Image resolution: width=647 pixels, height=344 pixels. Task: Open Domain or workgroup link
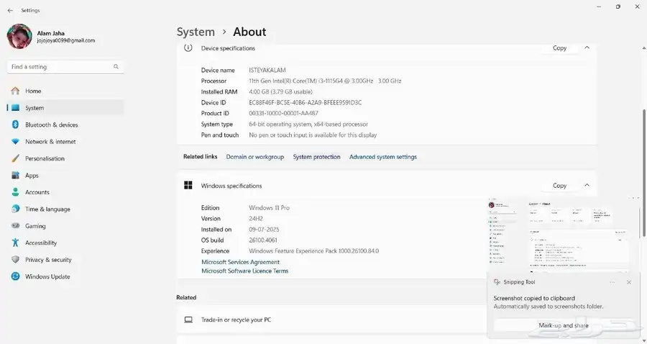pyautogui.click(x=255, y=157)
